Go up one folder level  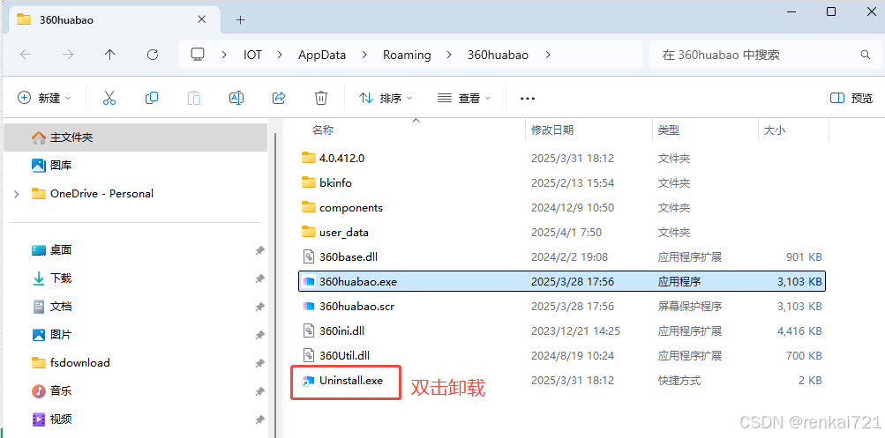coord(110,55)
